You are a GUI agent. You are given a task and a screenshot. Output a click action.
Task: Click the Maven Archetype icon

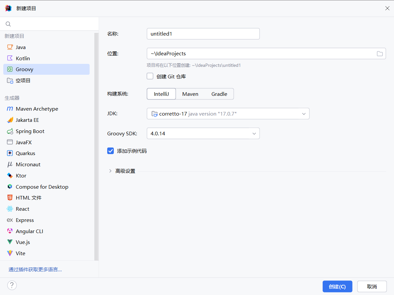click(10, 109)
